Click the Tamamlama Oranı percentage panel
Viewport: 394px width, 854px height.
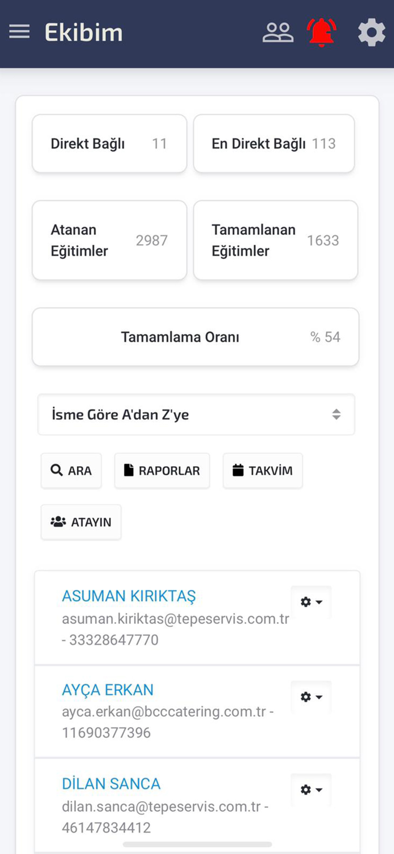pos(196,336)
